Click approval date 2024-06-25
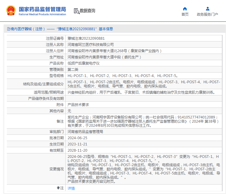This screenshot has width=226, height=194. pos(78,138)
